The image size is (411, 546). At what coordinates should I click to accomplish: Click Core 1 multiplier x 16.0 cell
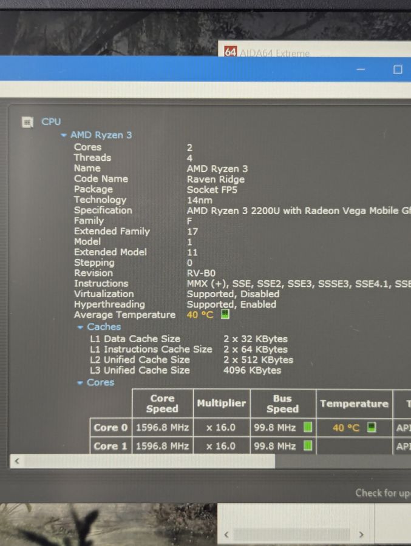pos(221,446)
